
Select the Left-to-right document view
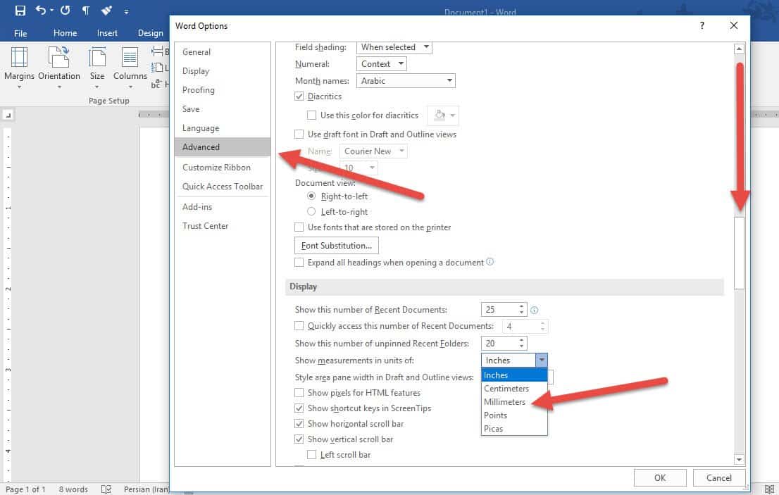(x=312, y=212)
